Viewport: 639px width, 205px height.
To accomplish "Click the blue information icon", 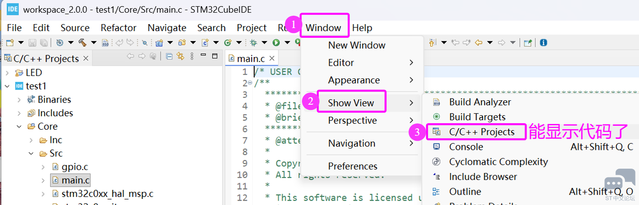I will tap(544, 42).
